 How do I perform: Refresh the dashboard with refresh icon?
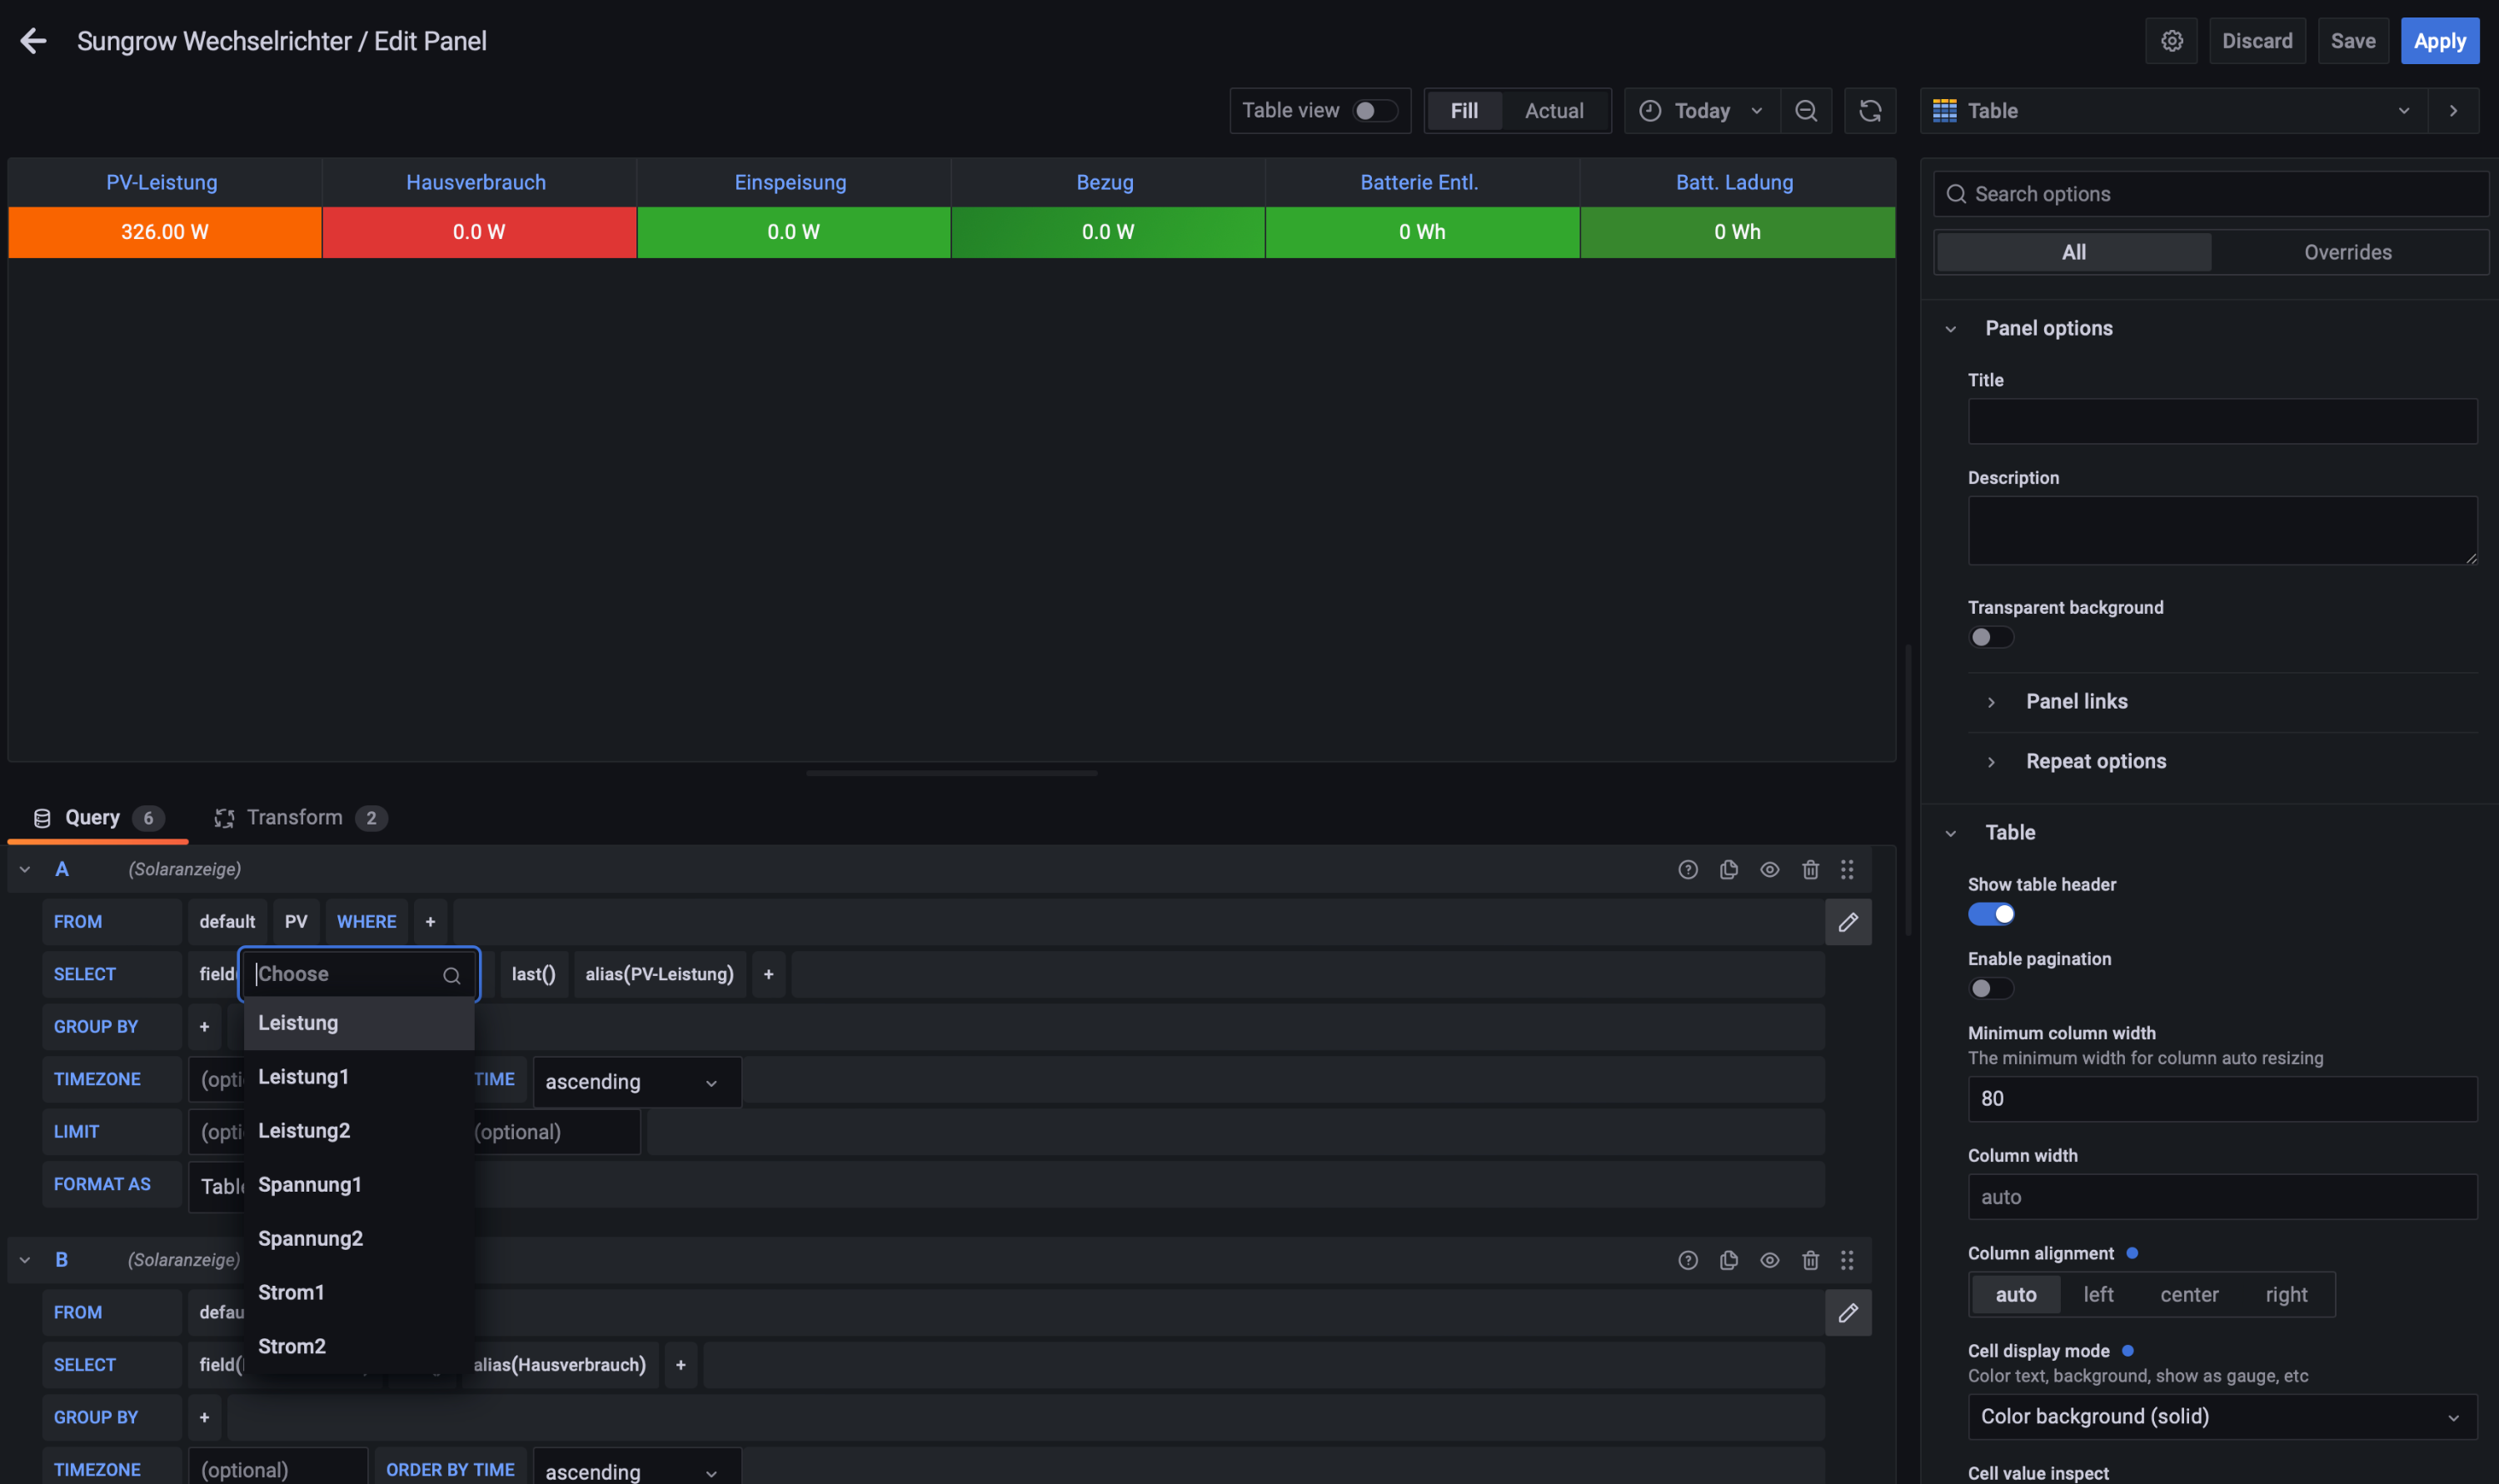click(1869, 111)
